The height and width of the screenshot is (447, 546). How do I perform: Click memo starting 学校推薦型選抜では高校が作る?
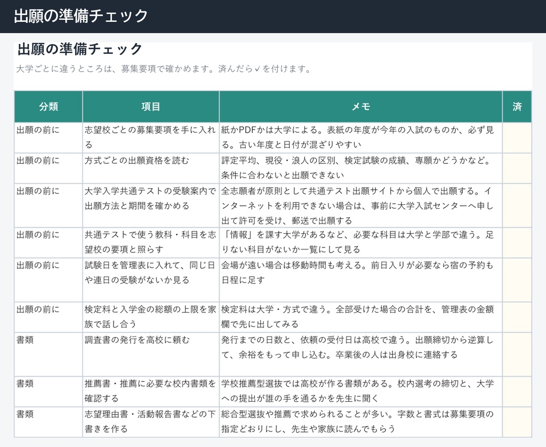tap(361, 392)
